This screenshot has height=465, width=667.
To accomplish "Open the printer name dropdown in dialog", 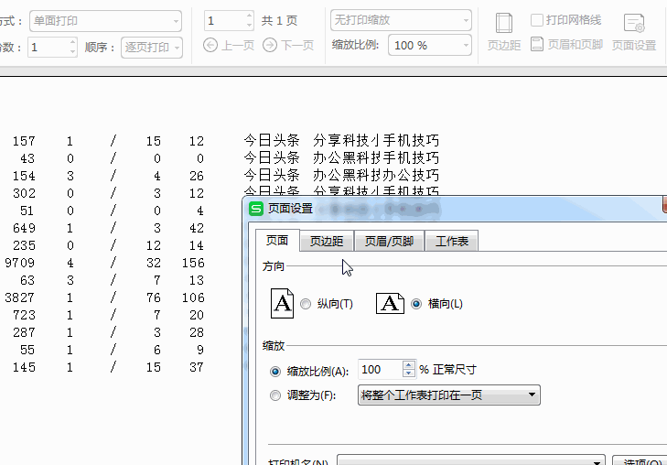I will coord(471,460).
